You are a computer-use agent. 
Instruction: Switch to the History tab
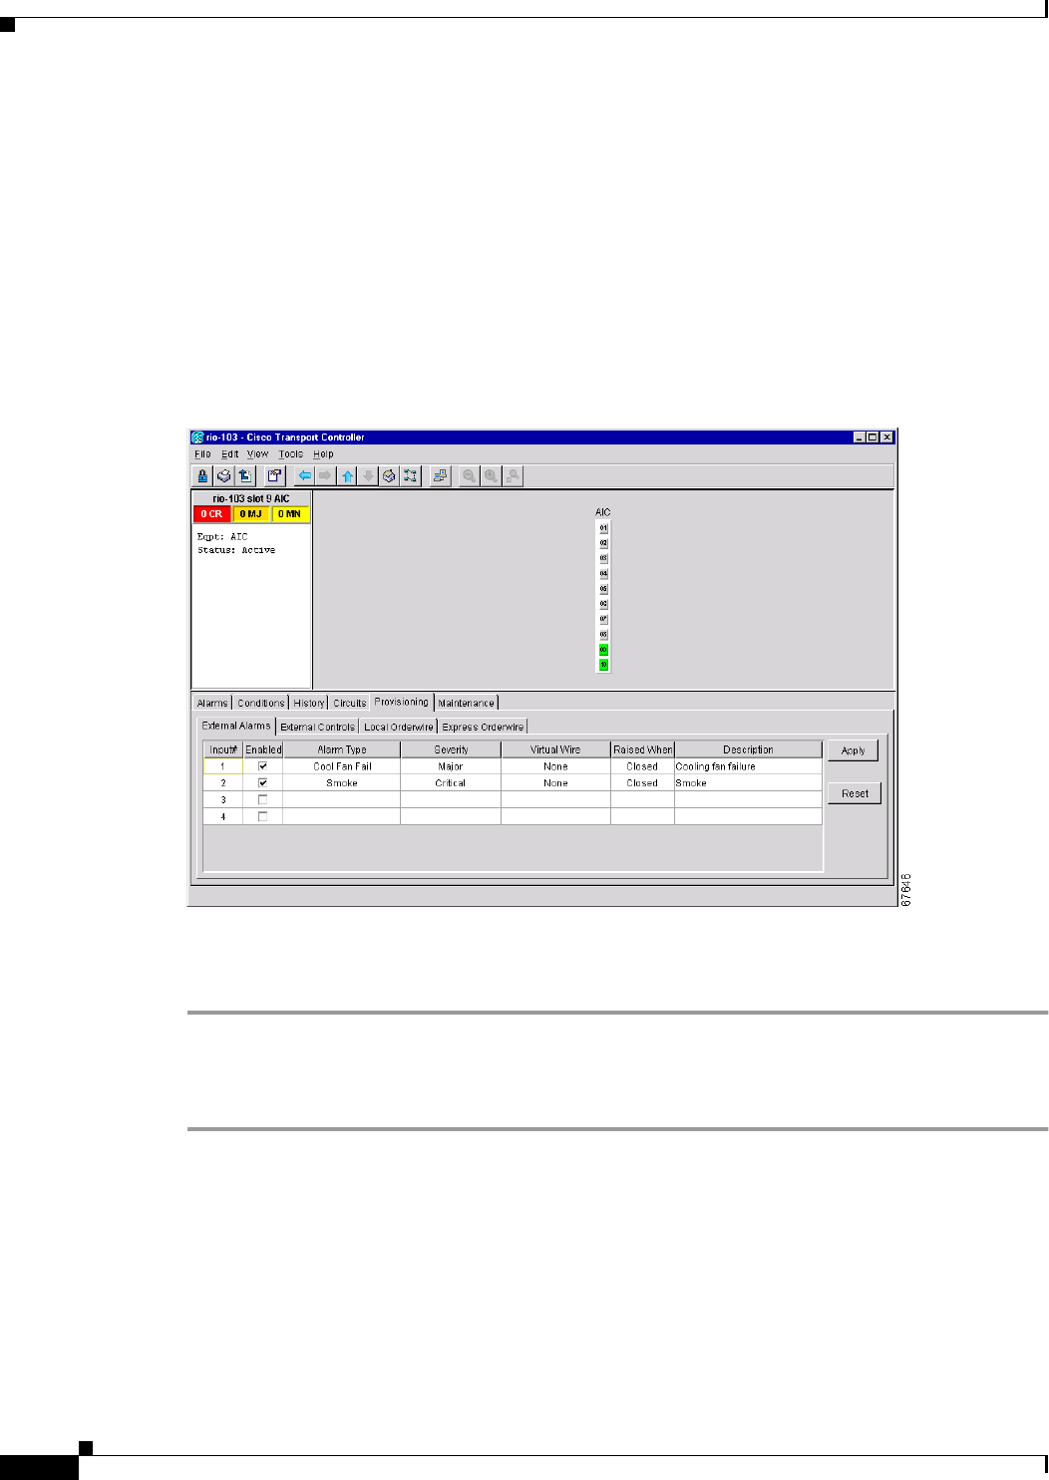(x=309, y=703)
